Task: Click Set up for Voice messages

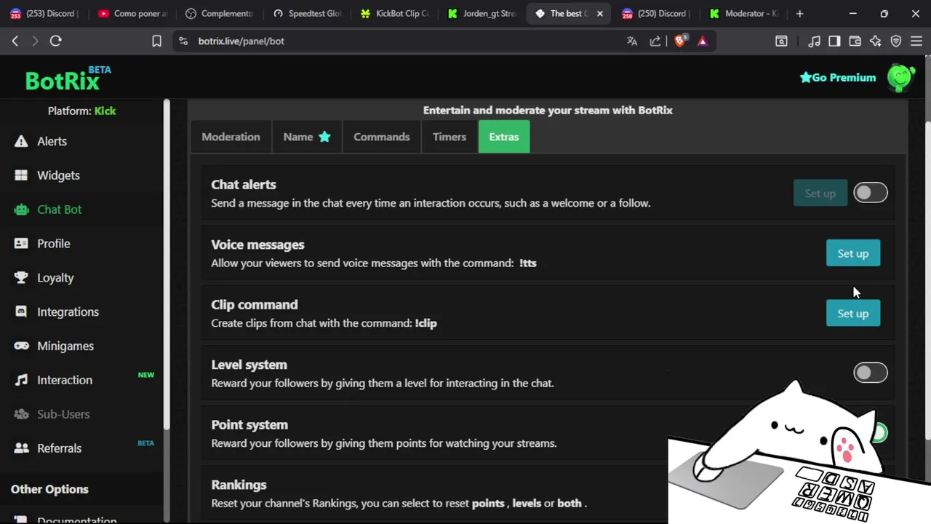Action: (x=853, y=253)
